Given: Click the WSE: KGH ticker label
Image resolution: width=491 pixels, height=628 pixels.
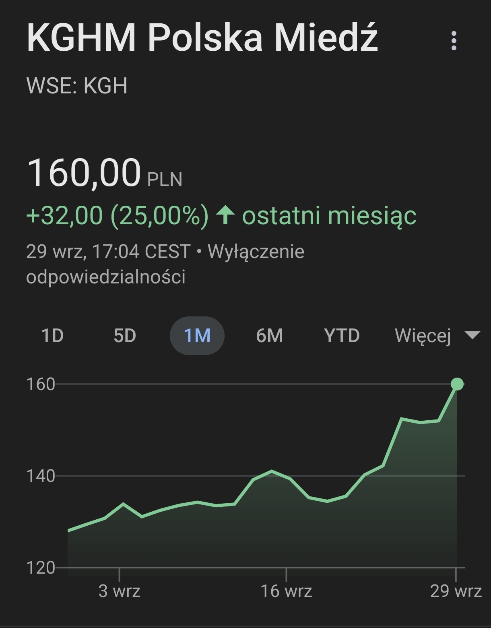Looking at the screenshot, I should (77, 85).
